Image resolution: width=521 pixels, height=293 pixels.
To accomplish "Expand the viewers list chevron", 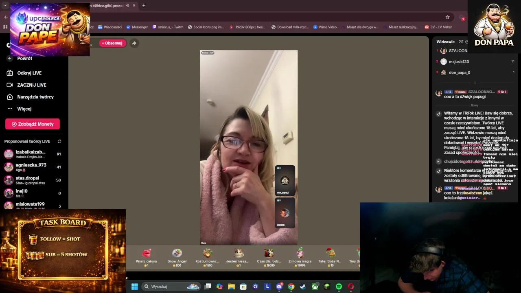I will click(475, 83).
